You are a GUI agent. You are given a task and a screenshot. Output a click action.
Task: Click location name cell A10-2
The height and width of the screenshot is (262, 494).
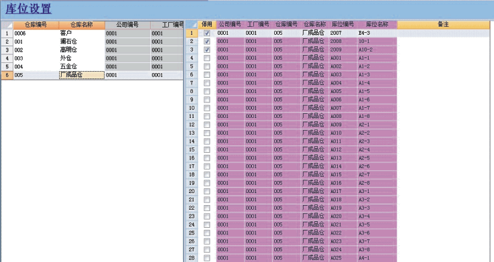coord(377,50)
